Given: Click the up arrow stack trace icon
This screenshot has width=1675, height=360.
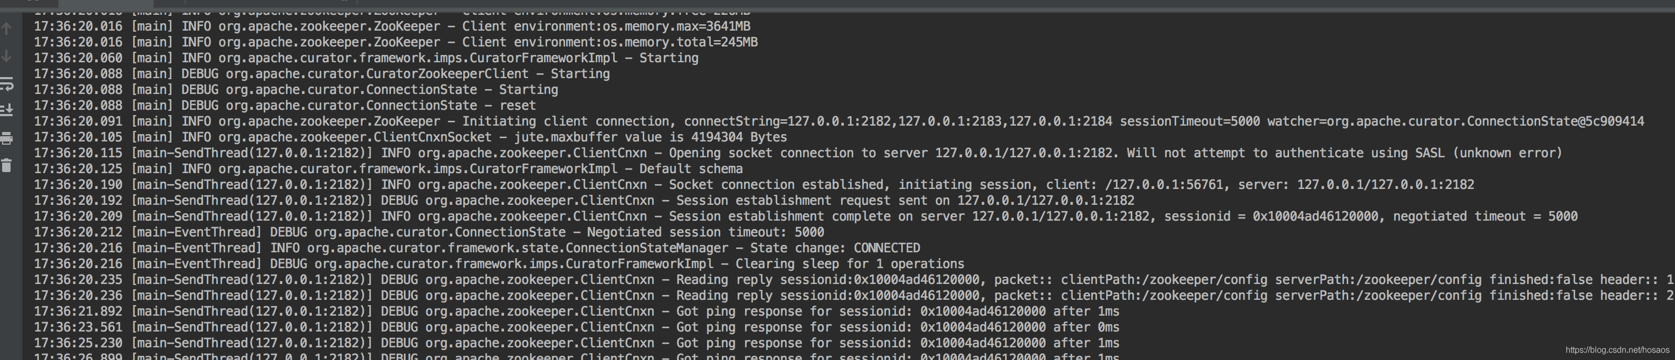Looking at the screenshot, I should [x=7, y=29].
